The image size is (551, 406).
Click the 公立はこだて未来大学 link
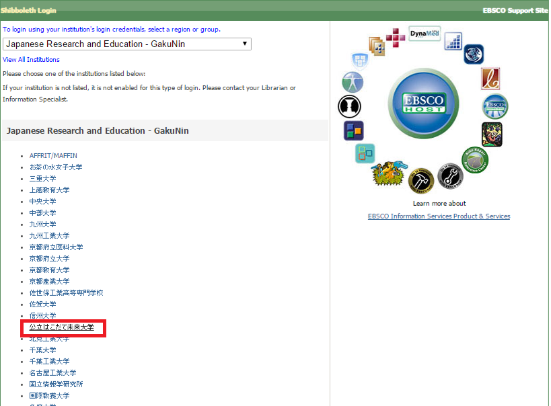(62, 327)
